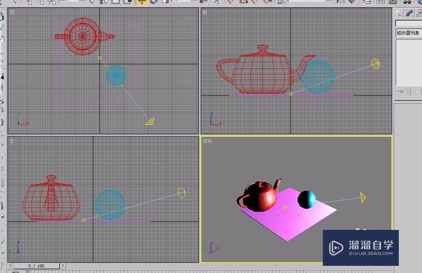Switch to the Modify command panel tab
Image resolution: width=422 pixels, height=273 pixels.
409,13
